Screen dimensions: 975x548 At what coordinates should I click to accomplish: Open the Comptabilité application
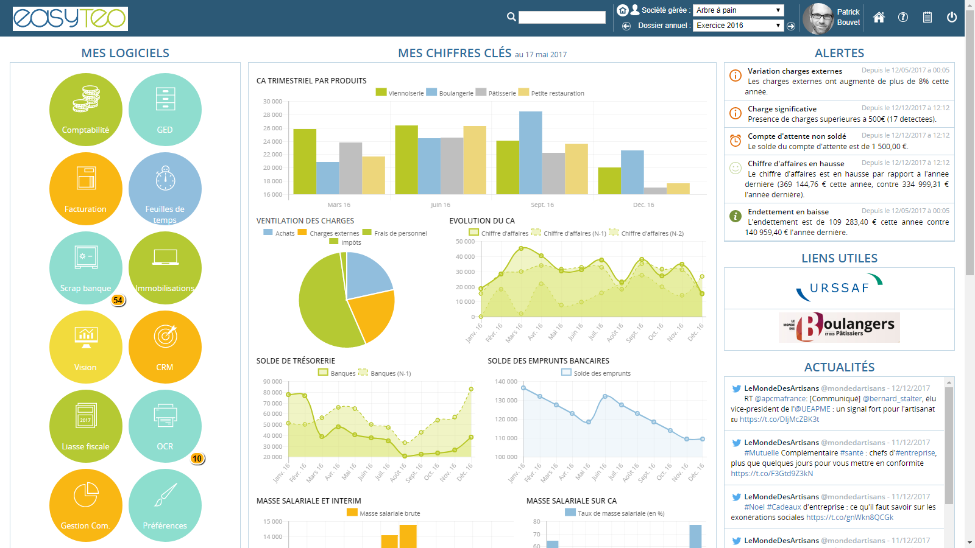click(x=85, y=110)
